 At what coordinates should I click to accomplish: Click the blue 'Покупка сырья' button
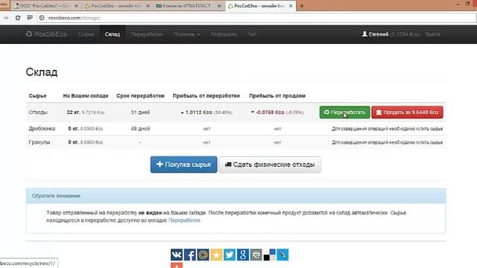point(184,165)
